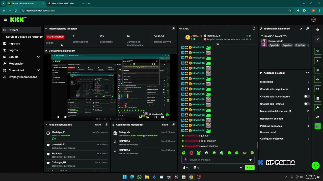Open WhatsApp from the taskbar
323x181 pixels.
tap(139, 177)
